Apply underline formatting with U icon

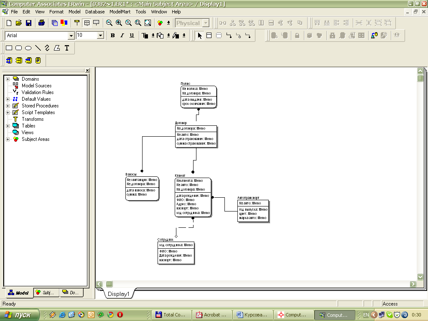(x=132, y=36)
